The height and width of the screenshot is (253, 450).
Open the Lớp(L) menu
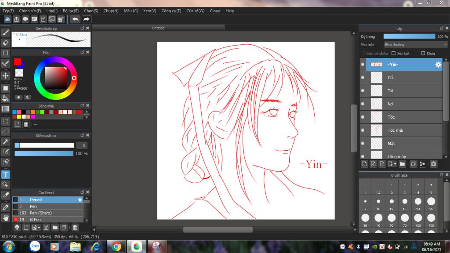[x=52, y=11]
